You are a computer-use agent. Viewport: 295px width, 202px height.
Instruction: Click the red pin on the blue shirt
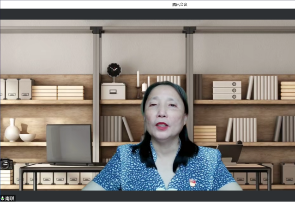(193, 183)
